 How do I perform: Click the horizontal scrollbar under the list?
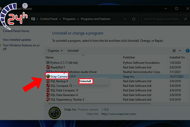(x=99, y=104)
